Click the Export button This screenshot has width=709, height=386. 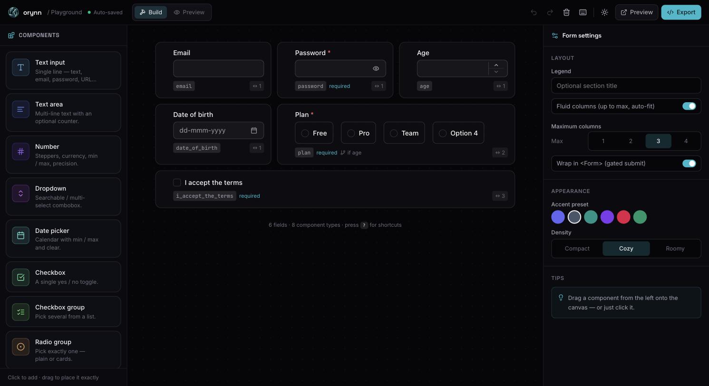pos(681,12)
